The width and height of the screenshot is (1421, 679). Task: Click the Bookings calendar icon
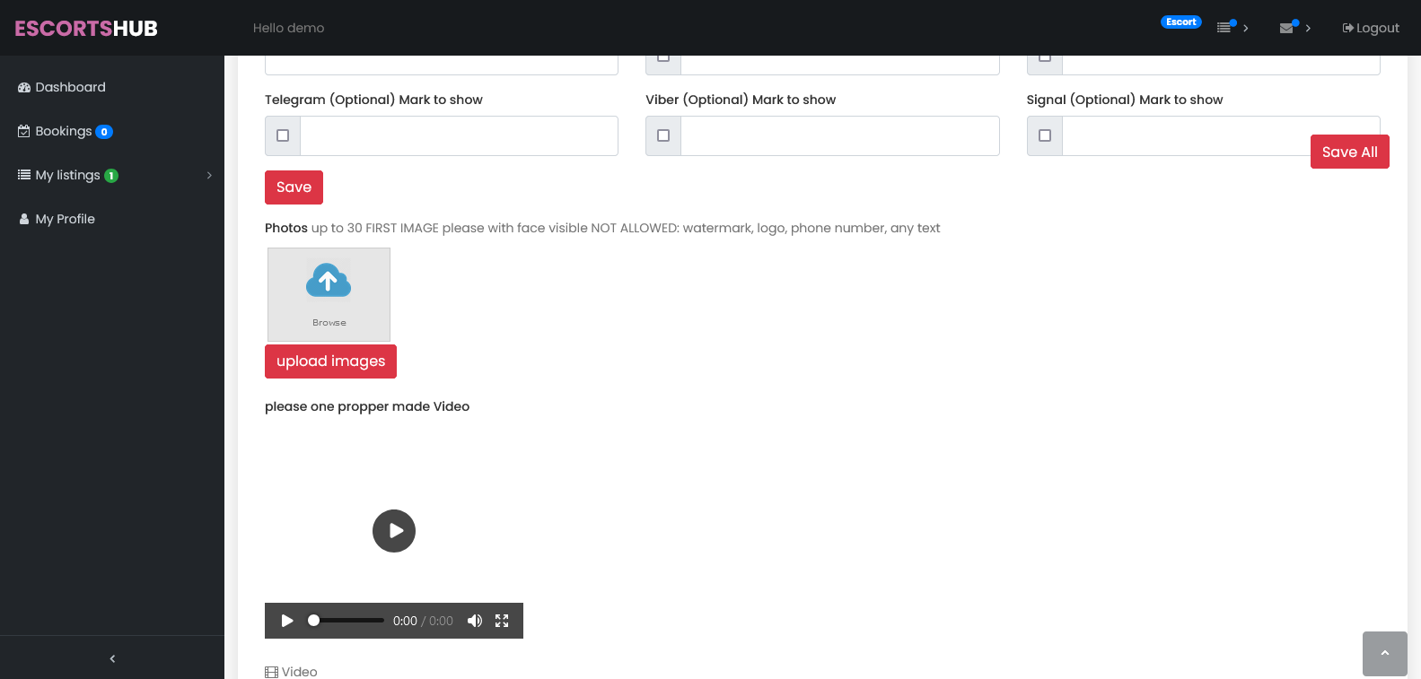pos(24,131)
